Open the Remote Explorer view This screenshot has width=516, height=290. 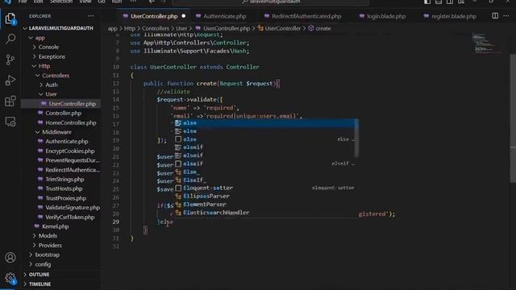click(x=10, y=122)
